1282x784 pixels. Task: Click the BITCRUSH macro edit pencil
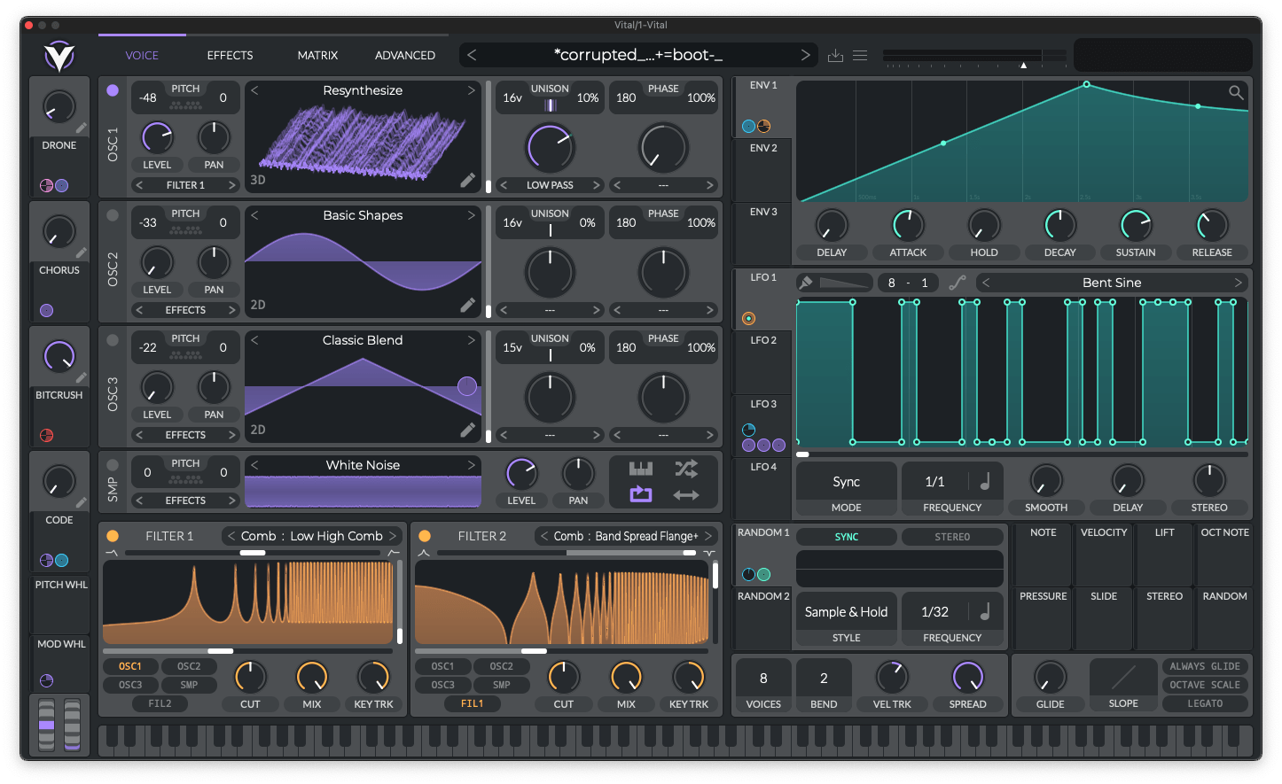click(x=81, y=378)
